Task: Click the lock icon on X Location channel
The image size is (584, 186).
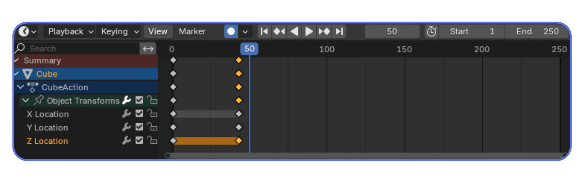Action: 152,114
